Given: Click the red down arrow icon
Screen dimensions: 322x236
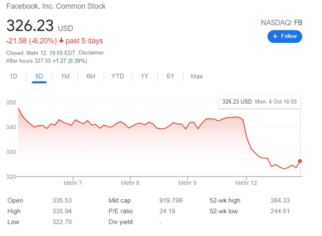Looking at the screenshot, I should pyautogui.click(x=61, y=41).
